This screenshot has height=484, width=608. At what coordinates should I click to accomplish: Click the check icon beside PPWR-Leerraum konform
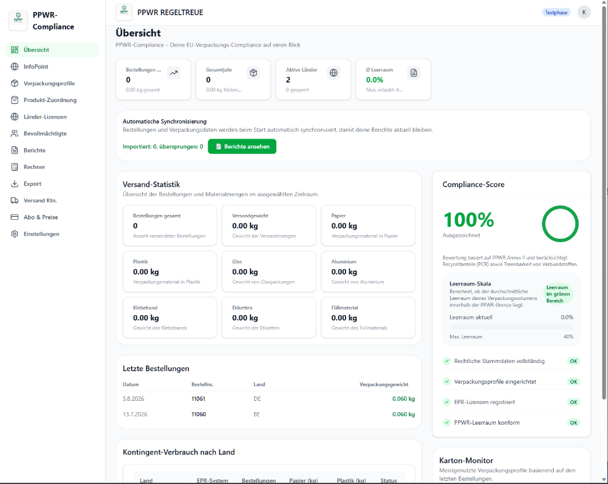pos(447,423)
